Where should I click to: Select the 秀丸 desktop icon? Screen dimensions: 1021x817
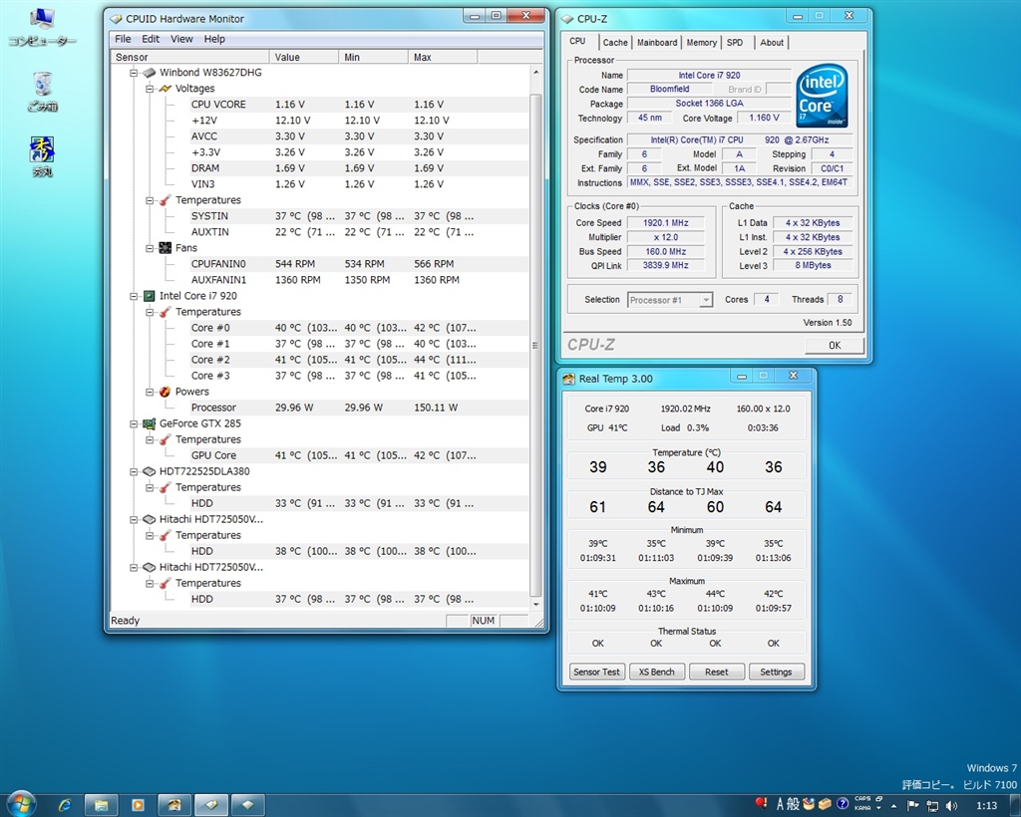click(42, 156)
